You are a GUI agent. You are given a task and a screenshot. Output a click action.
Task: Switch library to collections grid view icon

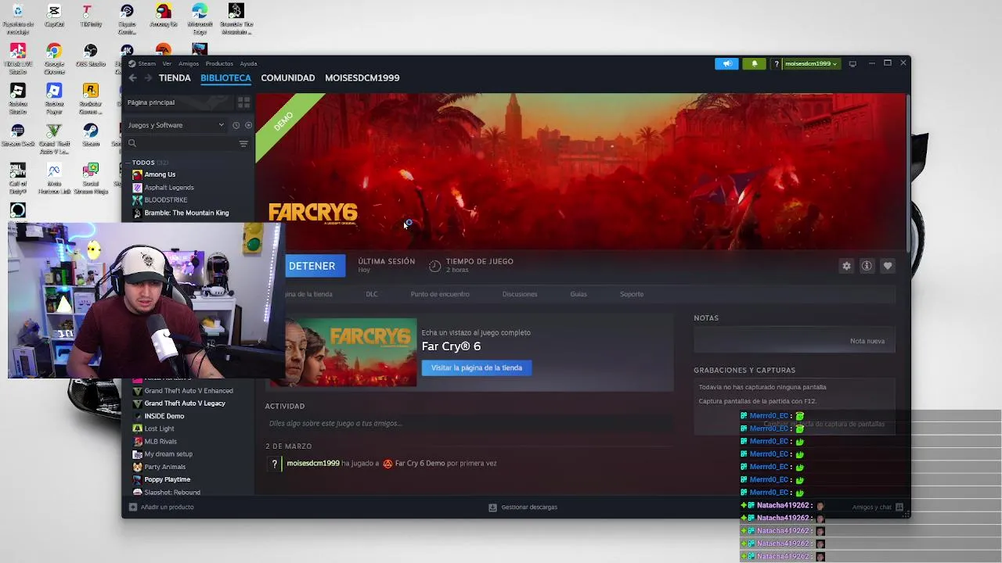[x=243, y=102]
